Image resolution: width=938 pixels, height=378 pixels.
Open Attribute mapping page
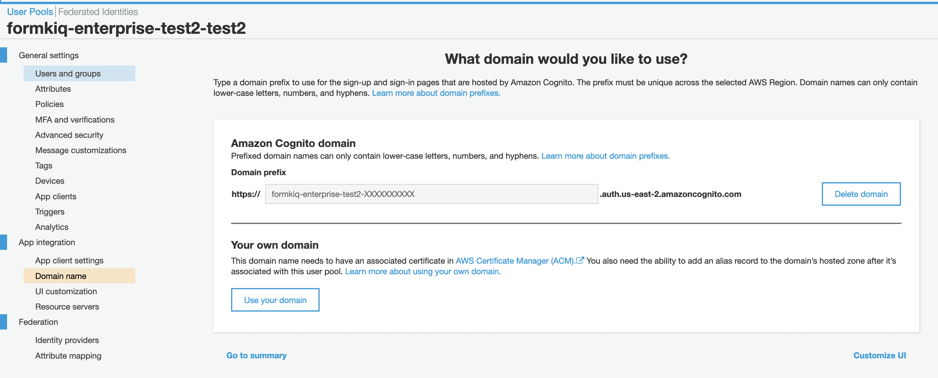(x=68, y=356)
